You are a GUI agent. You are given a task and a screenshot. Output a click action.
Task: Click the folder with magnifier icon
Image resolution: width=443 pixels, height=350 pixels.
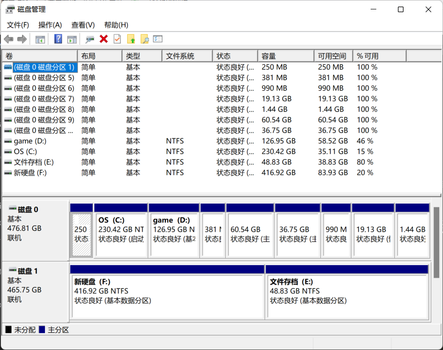pyautogui.click(x=145, y=39)
